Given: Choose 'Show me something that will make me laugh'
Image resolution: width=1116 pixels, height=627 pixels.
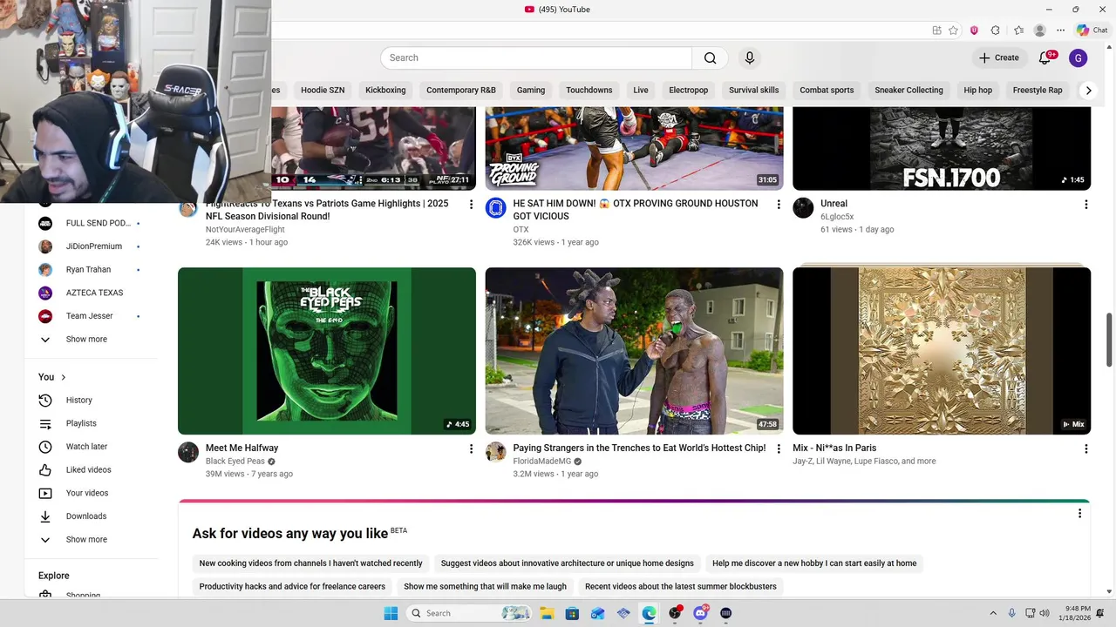Looking at the screenshot, I should (485, 587).
